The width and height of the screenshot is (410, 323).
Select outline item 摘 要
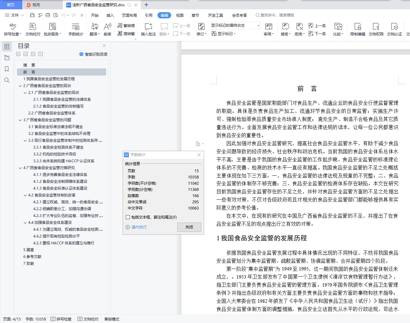29,65
